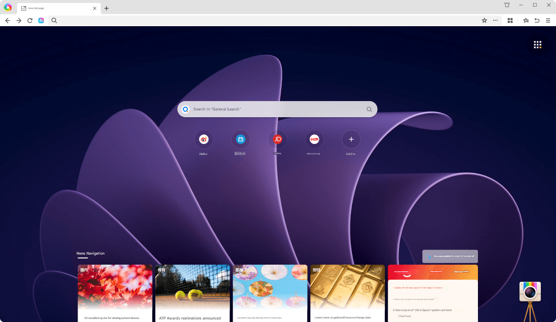Screen dimensions: 556x322
Task: Click the new tab plus button
Action: coord(106,8)
